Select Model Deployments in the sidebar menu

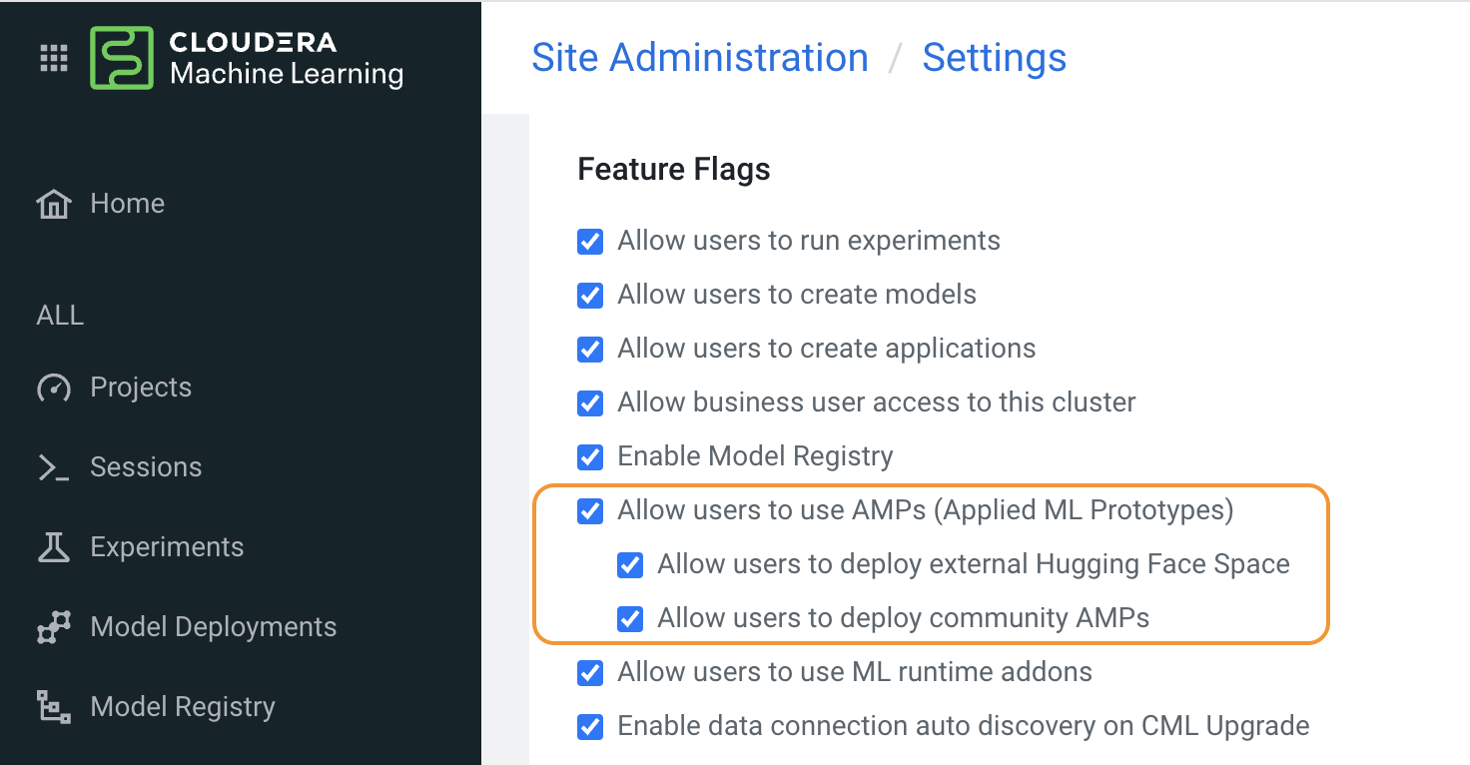[214, 626]
